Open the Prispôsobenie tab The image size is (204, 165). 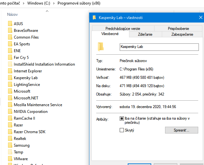click(178, 29)
